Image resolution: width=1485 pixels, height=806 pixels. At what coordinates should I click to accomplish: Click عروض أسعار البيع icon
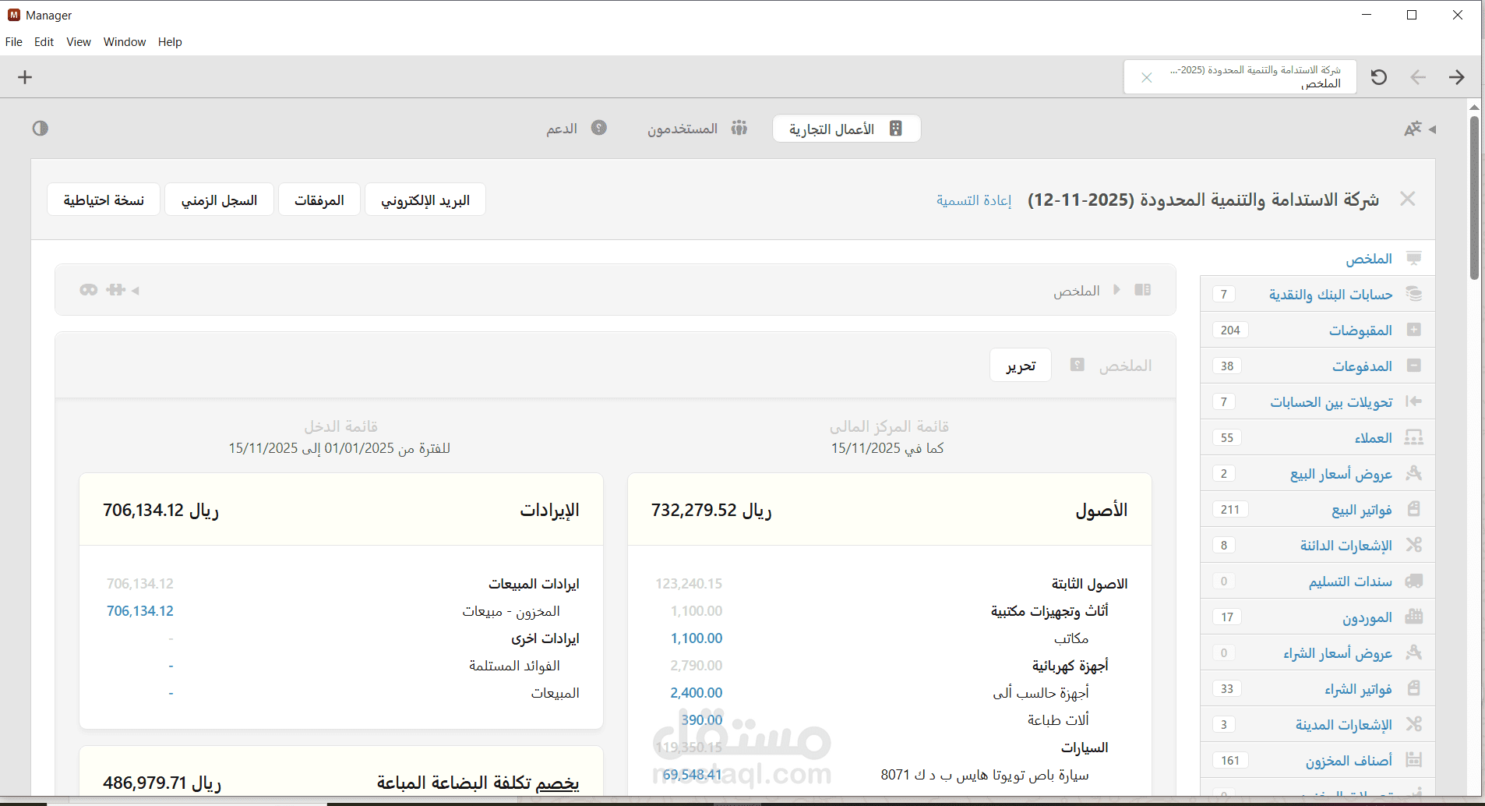pos(1414,473)
